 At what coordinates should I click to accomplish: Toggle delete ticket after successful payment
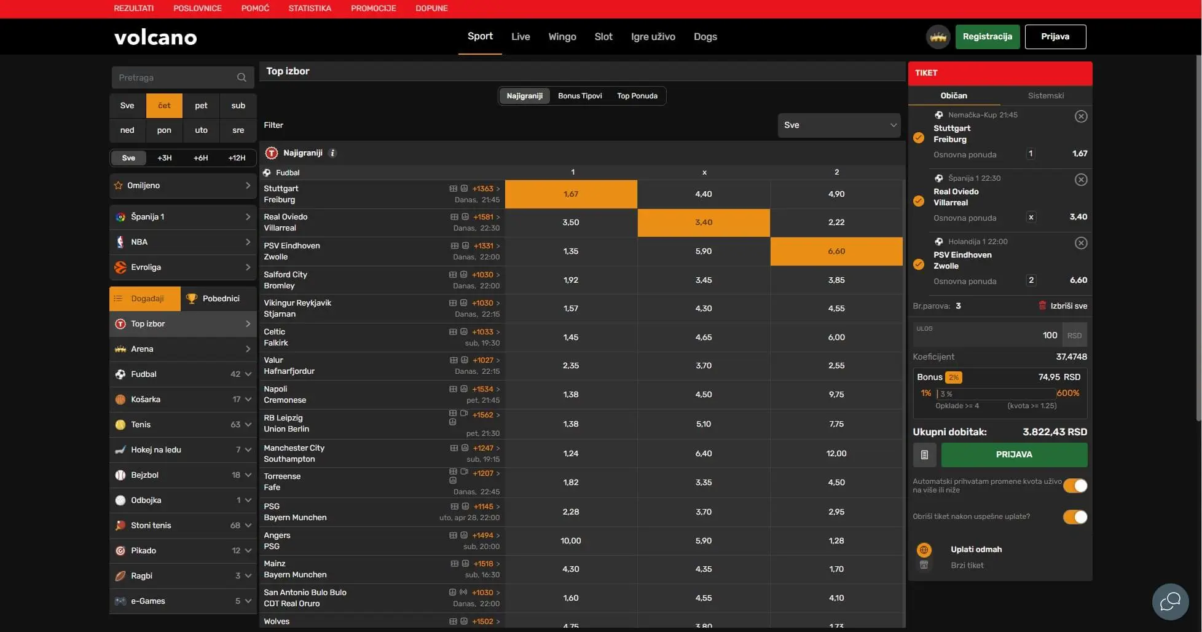pos(1075,517)
